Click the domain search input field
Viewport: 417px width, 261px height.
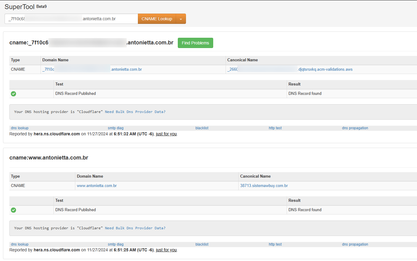(71, 19)
